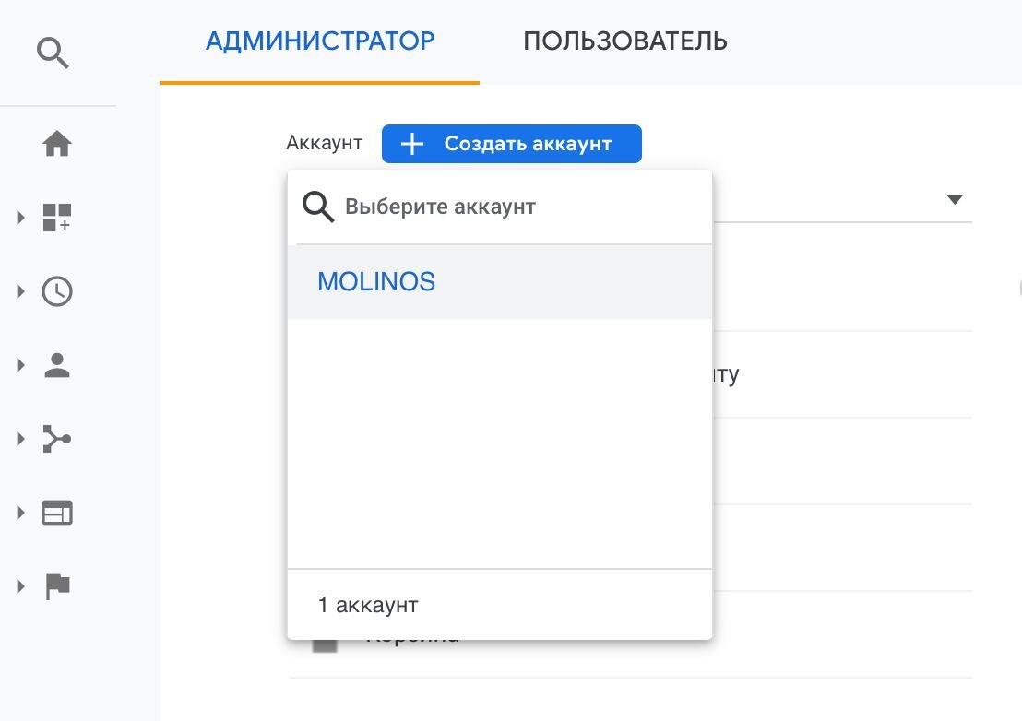Open the search magnifier in the sidebar
Viewport: 1022px width, 721px height.
tap(53, 53)
